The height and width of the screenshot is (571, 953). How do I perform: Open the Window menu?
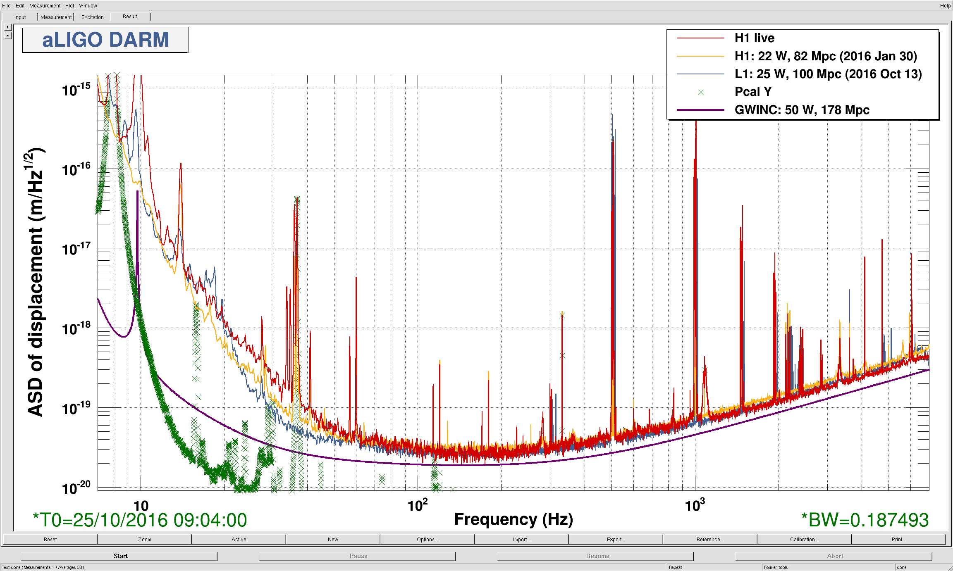click(88, 5)
